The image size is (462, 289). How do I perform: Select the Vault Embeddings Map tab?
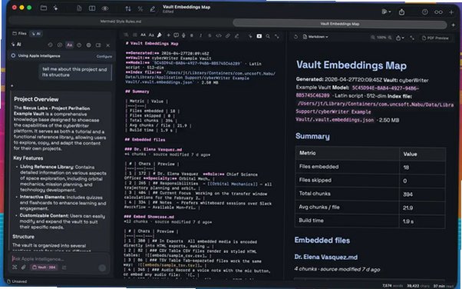[340, 24]
